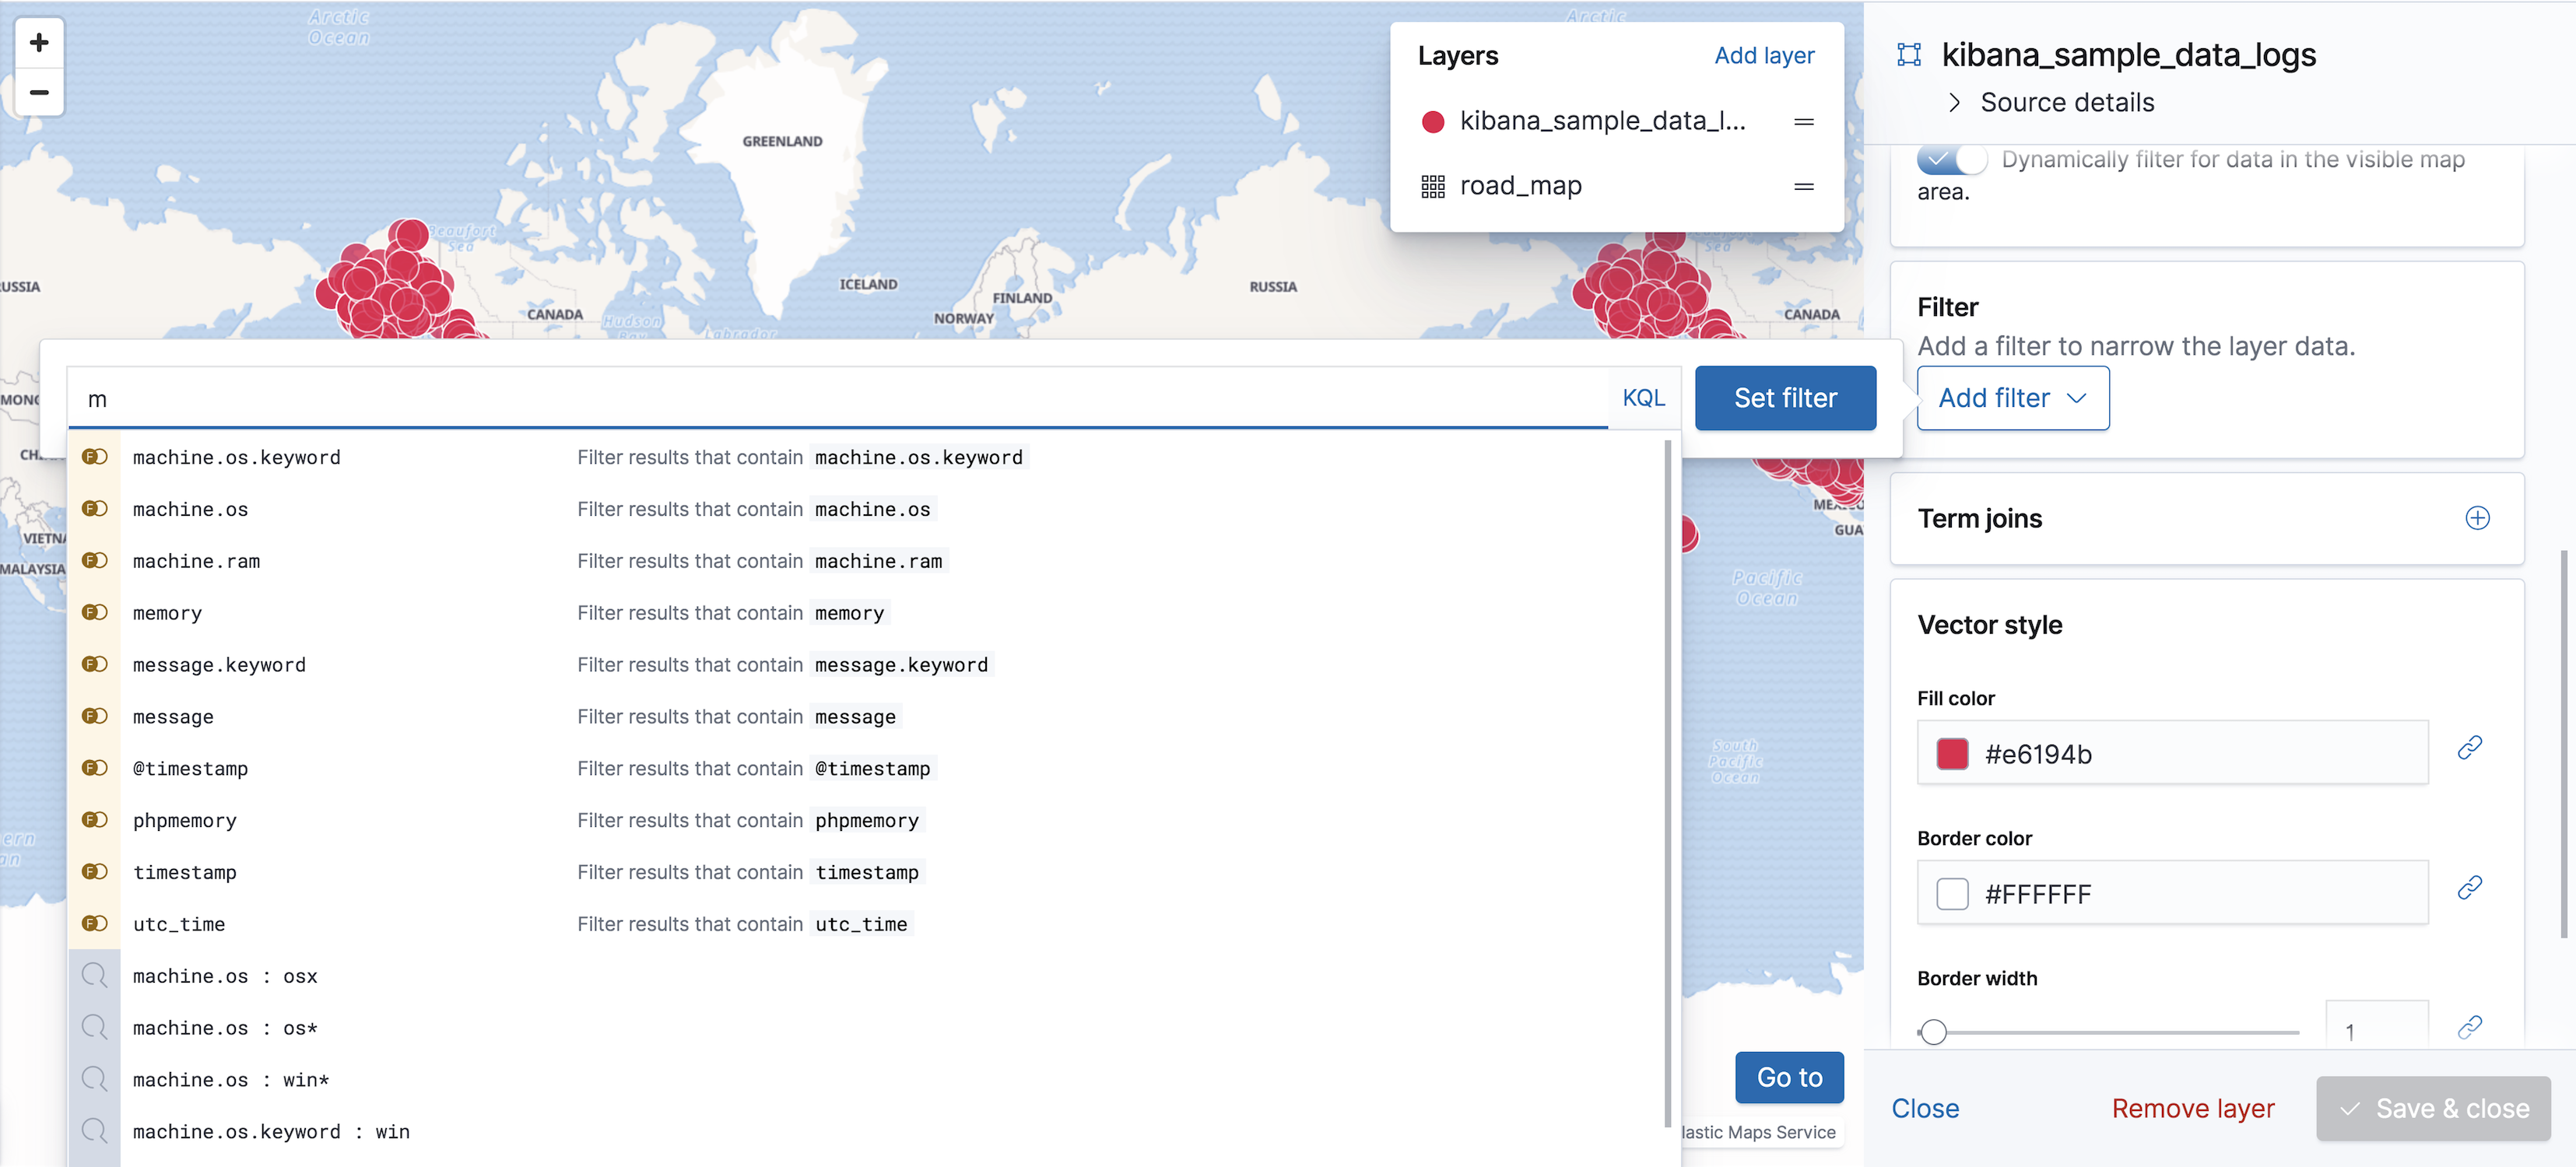This screenshot has height=1167, width=2576.
Task: Click the #e6194b fill color swatch
Action: pyautogui.click(x=1951, y=753)
